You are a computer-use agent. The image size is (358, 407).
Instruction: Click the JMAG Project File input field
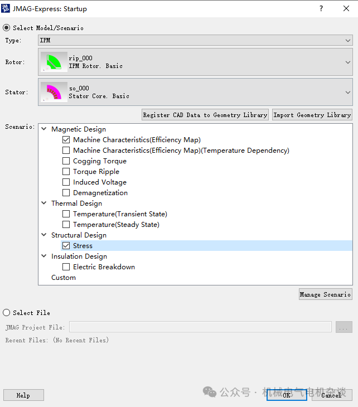(200, 327)
